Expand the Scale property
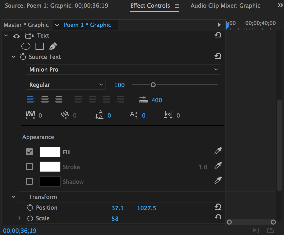Screen dimensions: 284x235 pos(19,218)
